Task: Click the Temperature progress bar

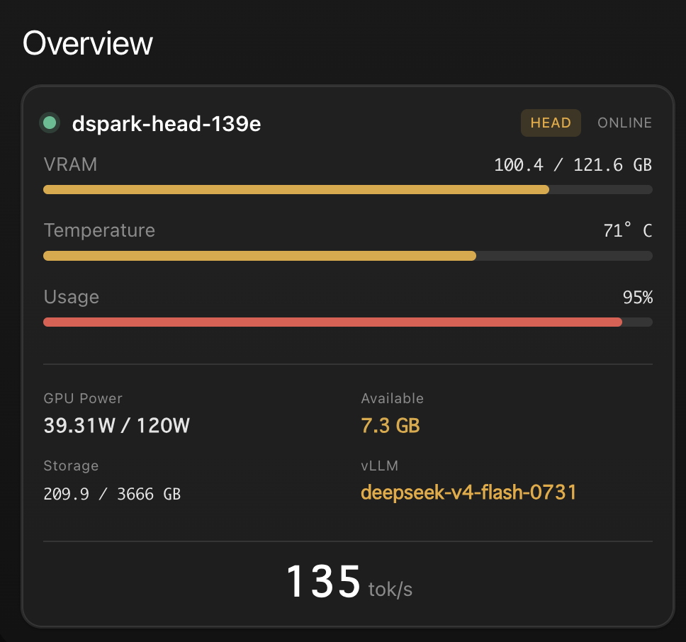Action: coord(348,256)
